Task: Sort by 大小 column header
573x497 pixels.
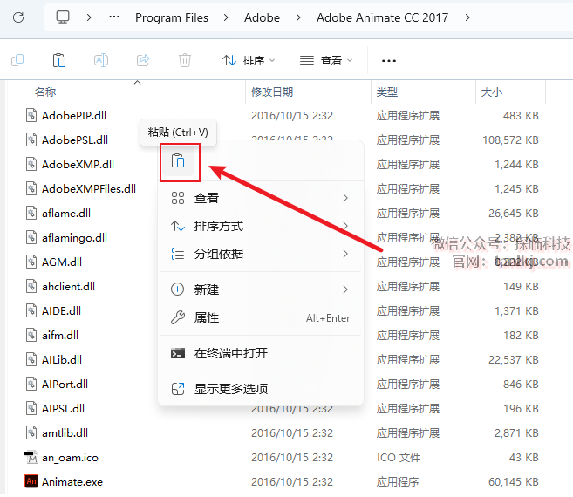Action: click(492, 92)
